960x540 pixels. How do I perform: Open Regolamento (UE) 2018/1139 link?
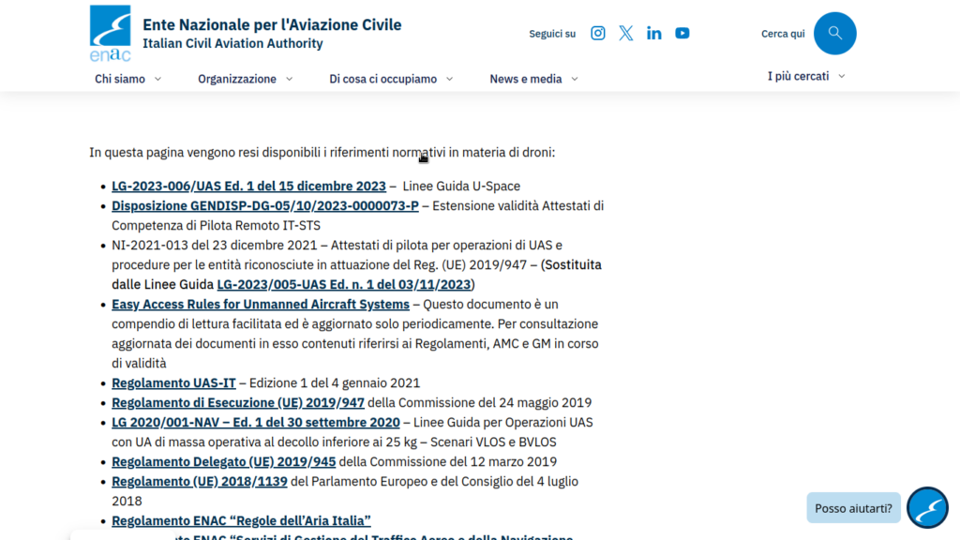tap(199, 481)
